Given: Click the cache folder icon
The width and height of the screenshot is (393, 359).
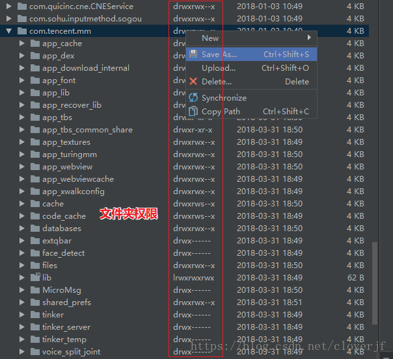Looking at the screenshot, I should [35, 203].
